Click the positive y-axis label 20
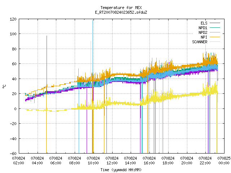 coord(14,94)
